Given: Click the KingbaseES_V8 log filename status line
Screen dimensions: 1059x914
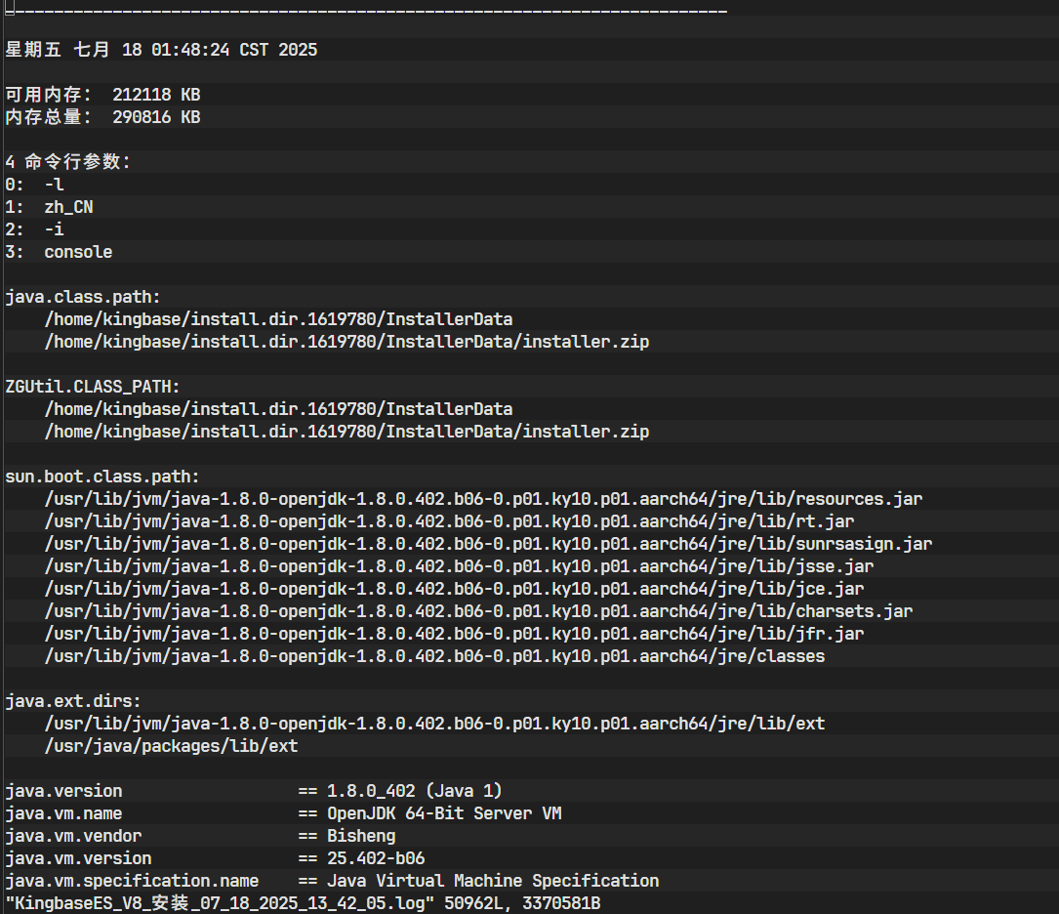Looking at the screenshot, I should coord(303,904).
